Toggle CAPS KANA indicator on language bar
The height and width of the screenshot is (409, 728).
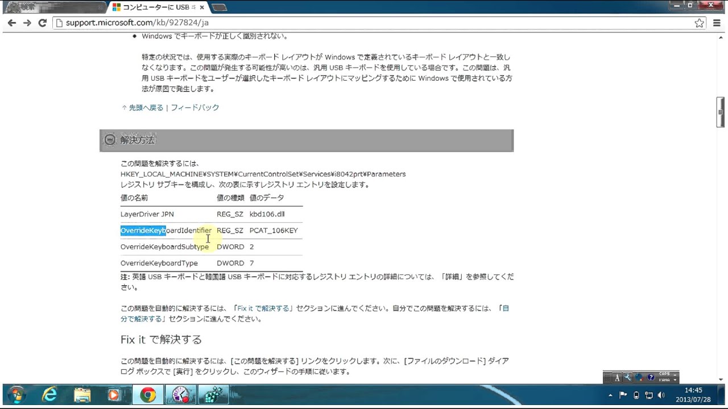(x=664, y=377)
